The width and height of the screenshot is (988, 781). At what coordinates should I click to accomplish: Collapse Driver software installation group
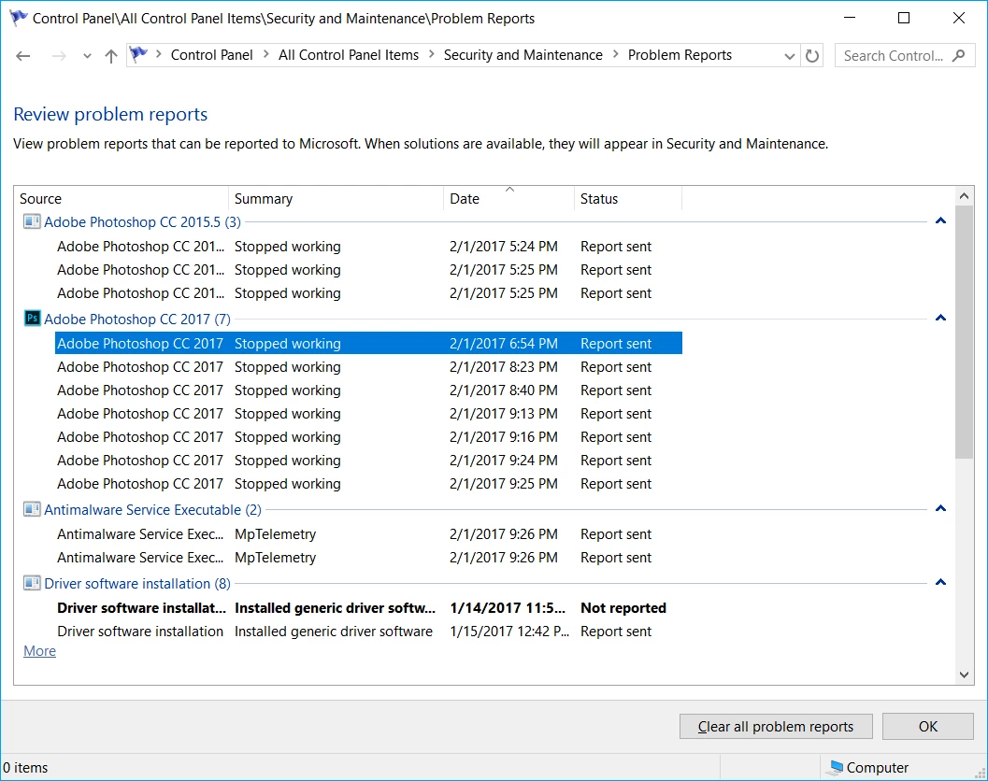pos(940,583)
